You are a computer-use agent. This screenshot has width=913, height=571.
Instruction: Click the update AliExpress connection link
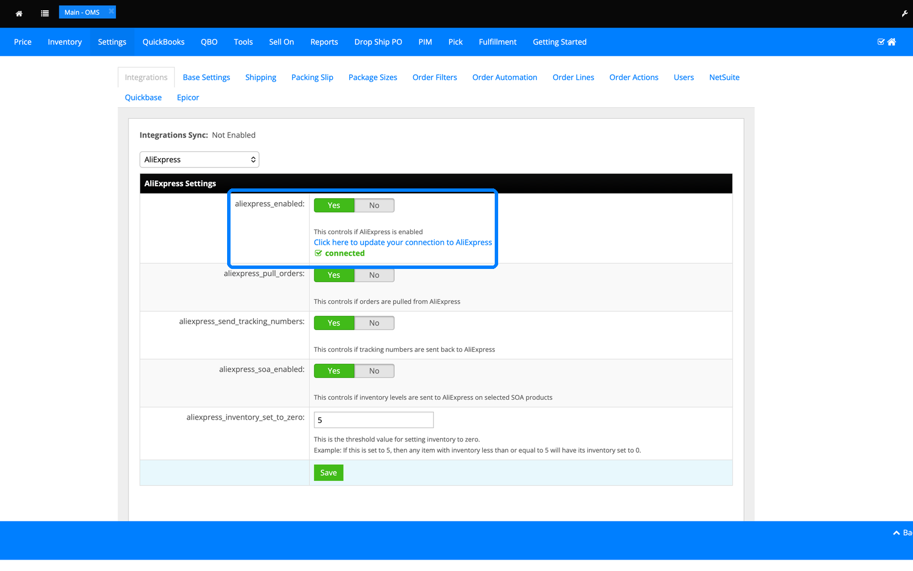(x=403, y=242)
